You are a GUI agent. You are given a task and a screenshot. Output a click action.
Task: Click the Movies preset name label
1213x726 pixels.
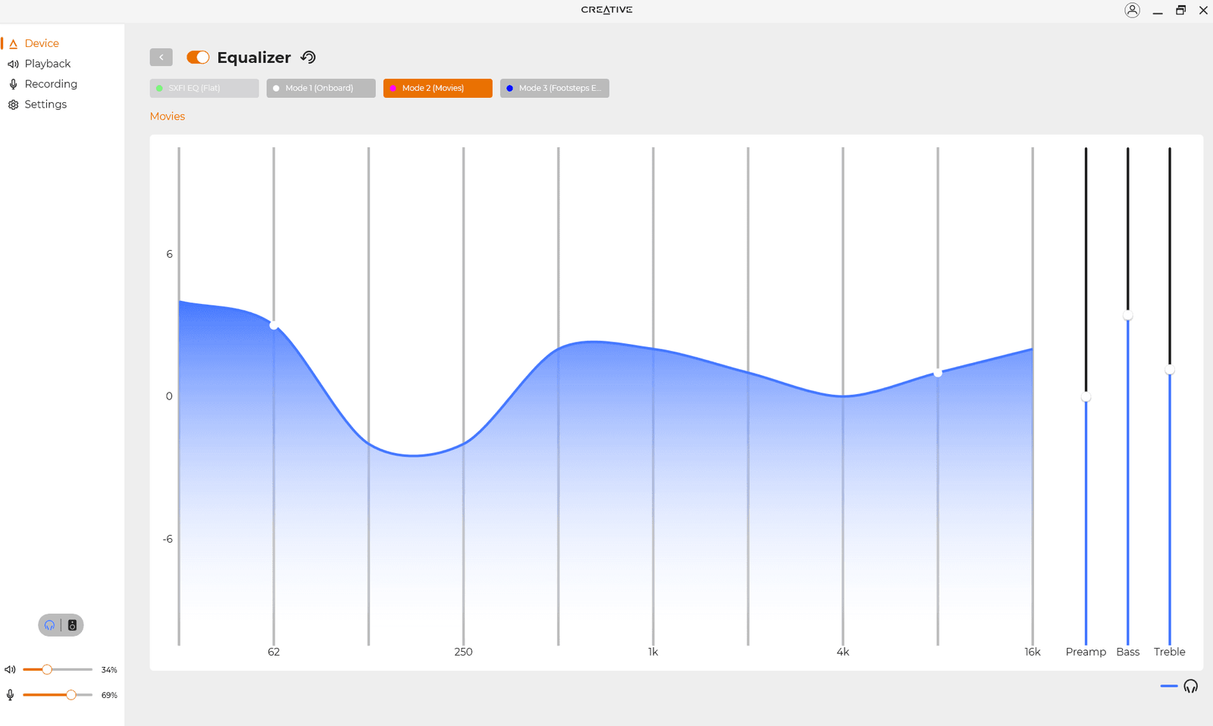click(x=168, y=117)
